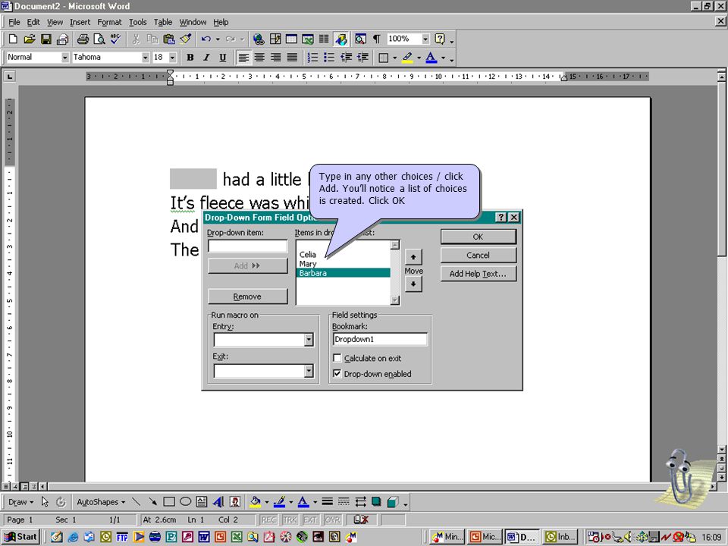Open the Tools menu
The height and width of the screenshot is (546, 728).
click(137, 22)
